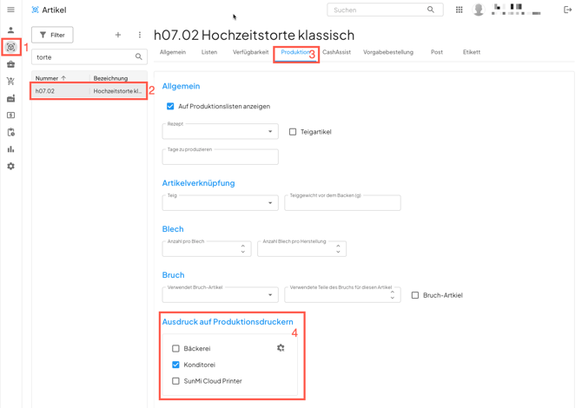Click the Bezeichnung column header
Image resolution: width=582 pixels, height=408 pixels.
(110, 78)
